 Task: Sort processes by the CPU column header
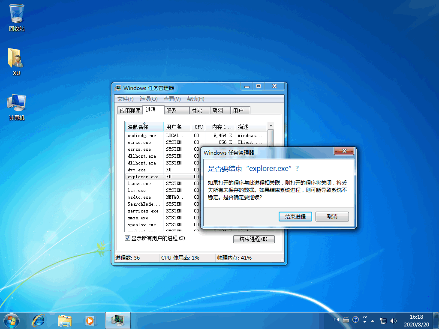[x=198, y=126]
